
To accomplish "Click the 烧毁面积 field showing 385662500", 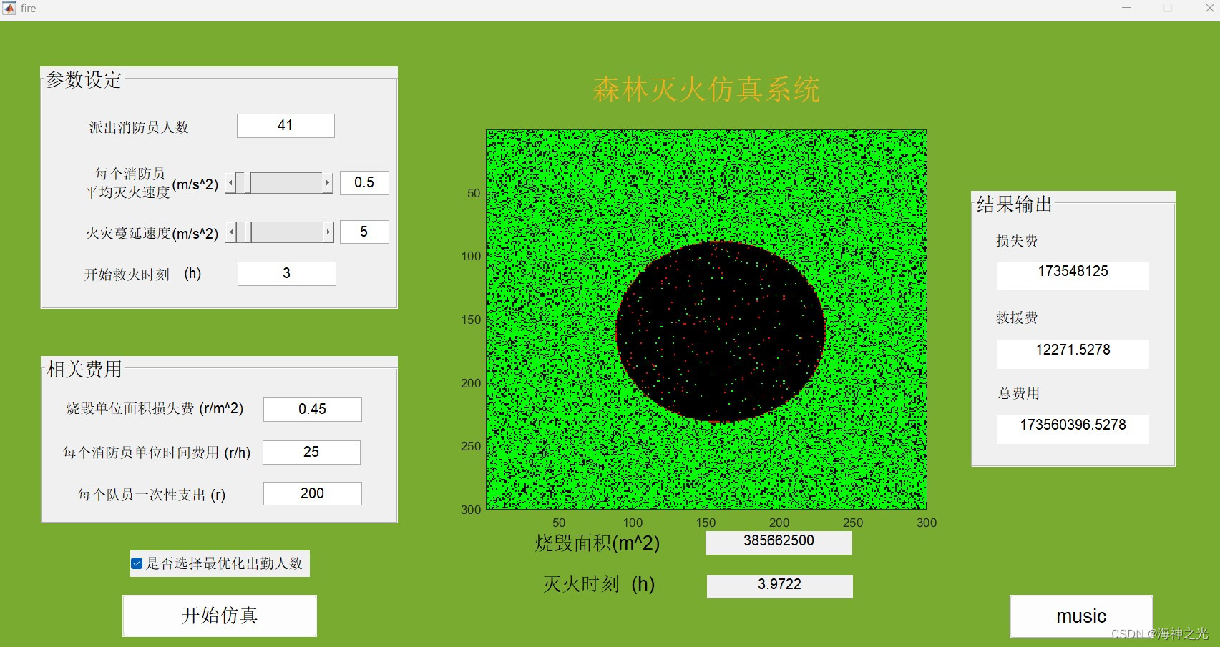I will click(x=779, y=543).
